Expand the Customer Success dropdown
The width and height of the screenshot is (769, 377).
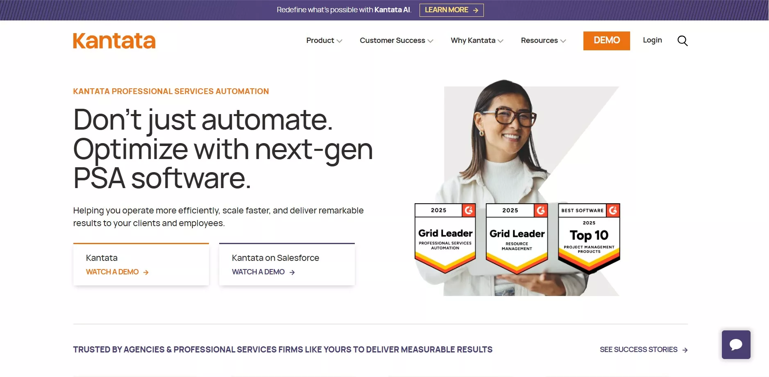tap(396, 40)
